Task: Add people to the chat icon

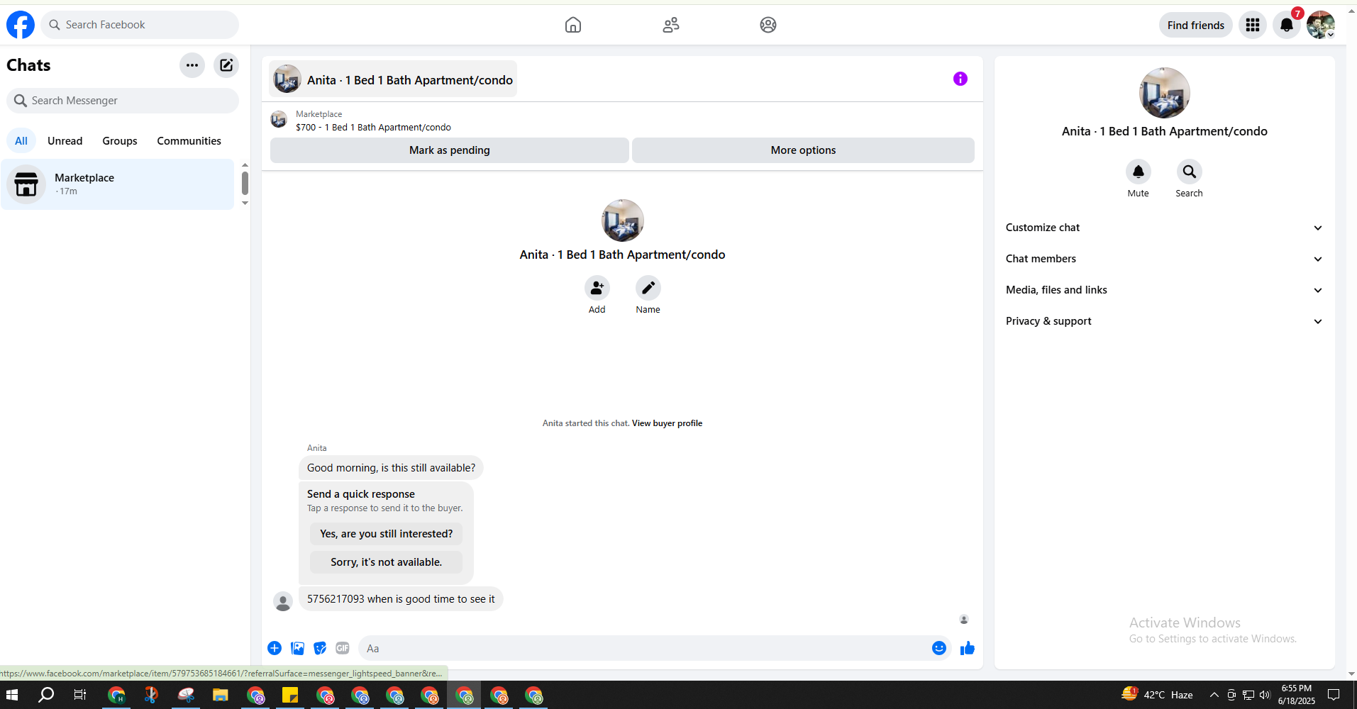Action: tap(597, 288)
